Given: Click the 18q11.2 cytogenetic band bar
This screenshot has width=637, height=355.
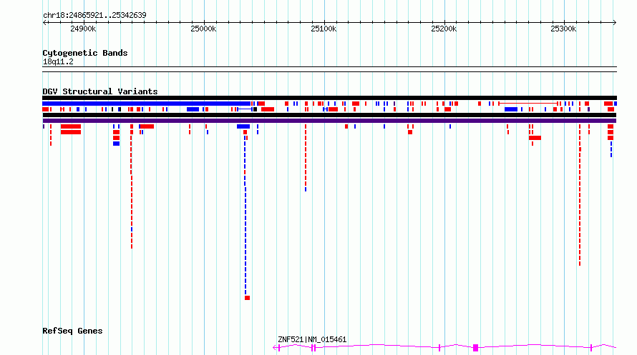Looking at the screenshot, I should click(x=329, y=69).
